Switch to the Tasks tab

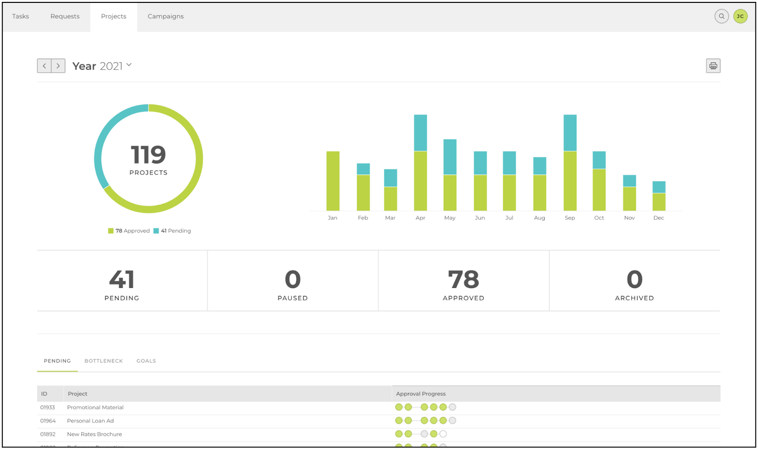coord(20,16)
